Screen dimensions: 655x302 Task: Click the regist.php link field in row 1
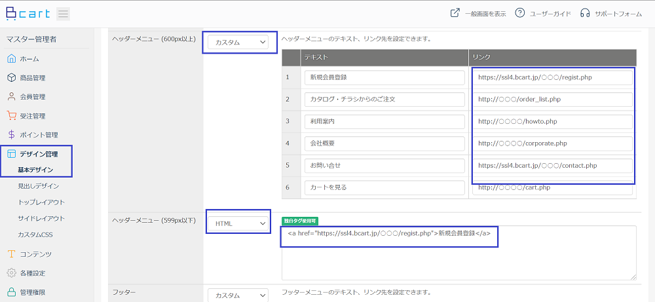(x=552, y=77)
